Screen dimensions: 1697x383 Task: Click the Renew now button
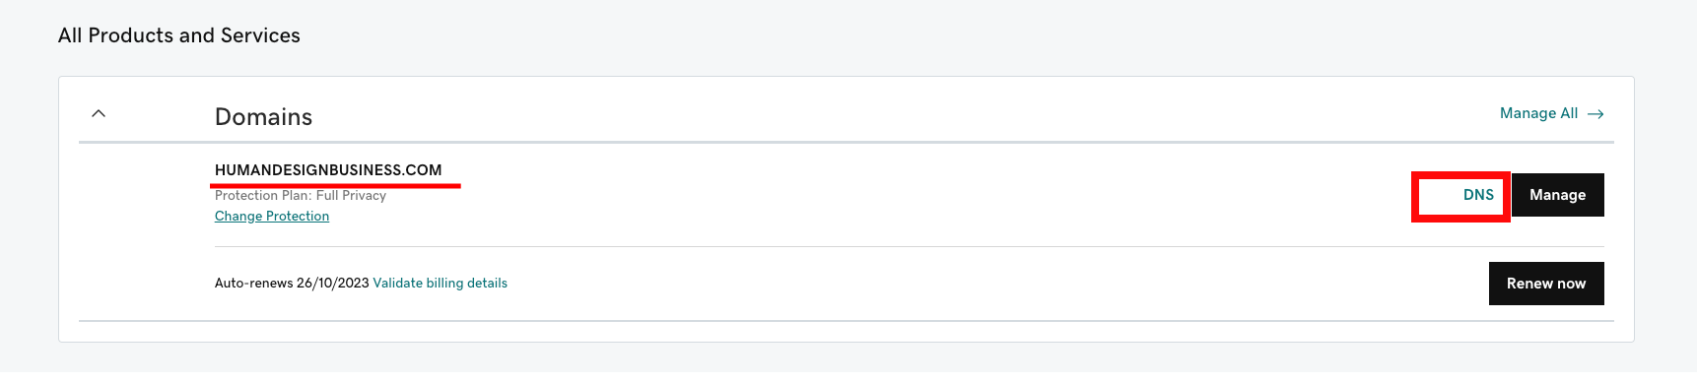[1546, 284]
